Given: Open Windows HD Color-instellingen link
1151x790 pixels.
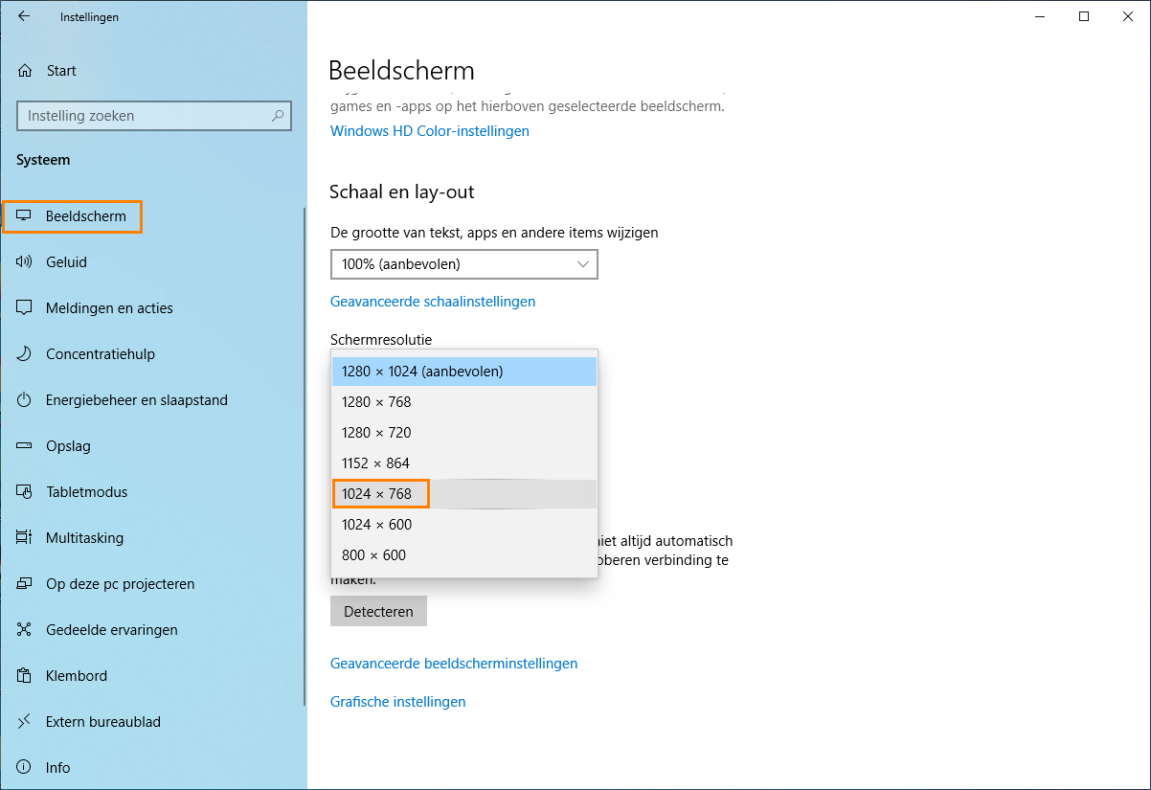Looking at the screenshot, I should [x=429, y=131].
